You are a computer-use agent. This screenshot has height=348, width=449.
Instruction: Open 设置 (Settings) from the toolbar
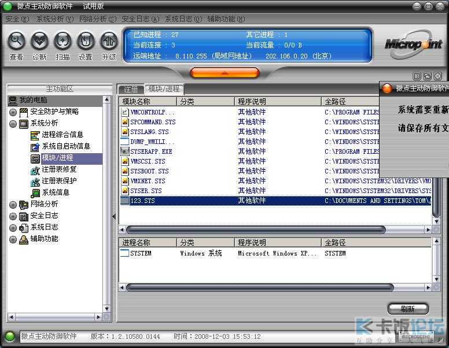(86, 42)
